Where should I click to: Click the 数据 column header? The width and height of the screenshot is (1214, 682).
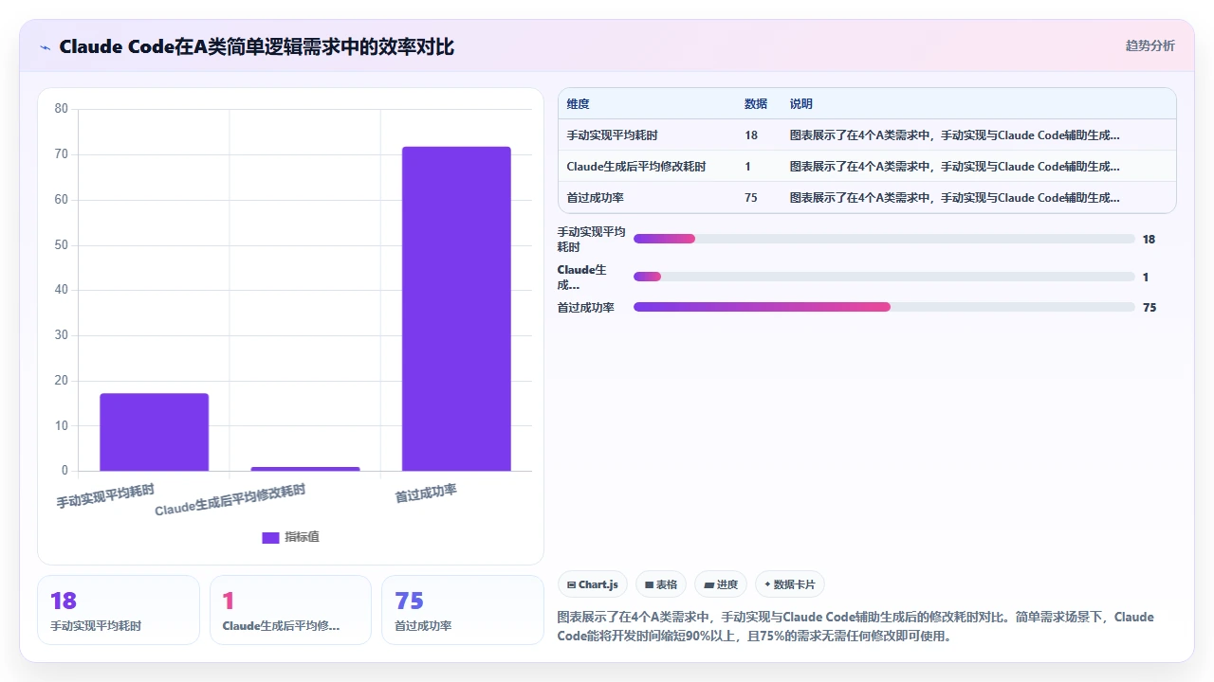tap(756, 104)
